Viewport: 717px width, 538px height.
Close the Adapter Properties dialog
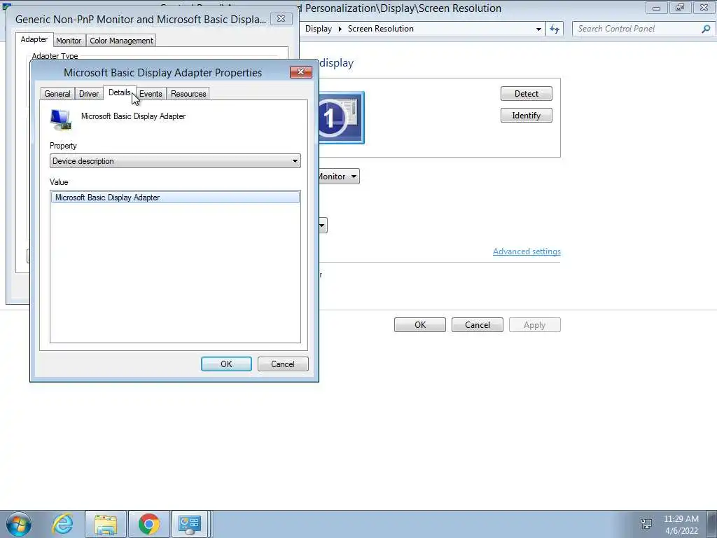301,72
